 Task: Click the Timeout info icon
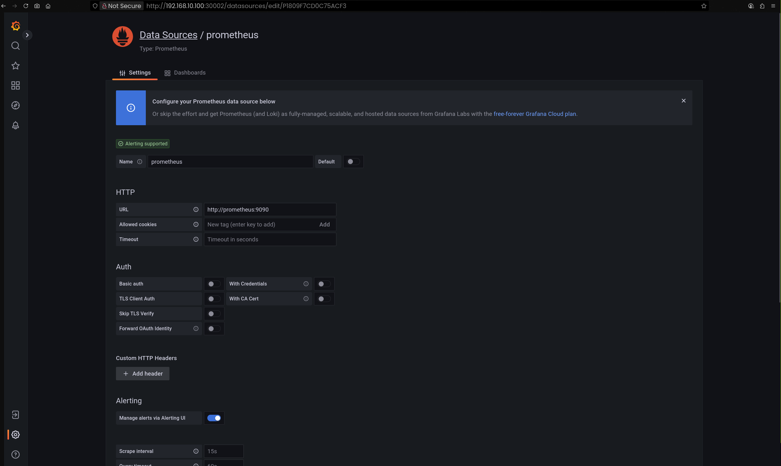(196, 239)
